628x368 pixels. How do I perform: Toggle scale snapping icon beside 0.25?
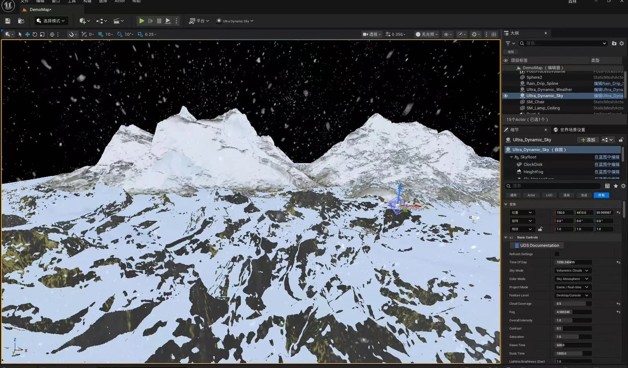[140, 35]
